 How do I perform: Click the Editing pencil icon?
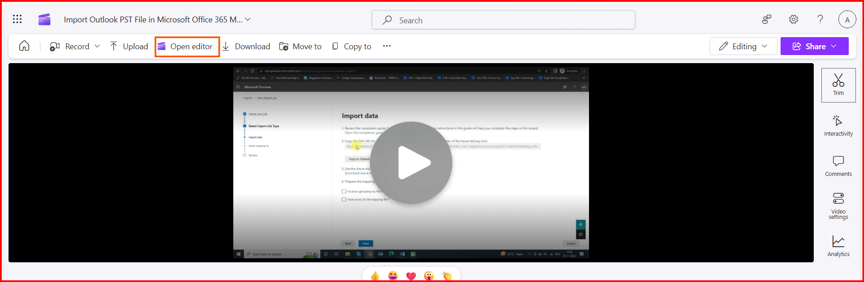pos(724,46)
